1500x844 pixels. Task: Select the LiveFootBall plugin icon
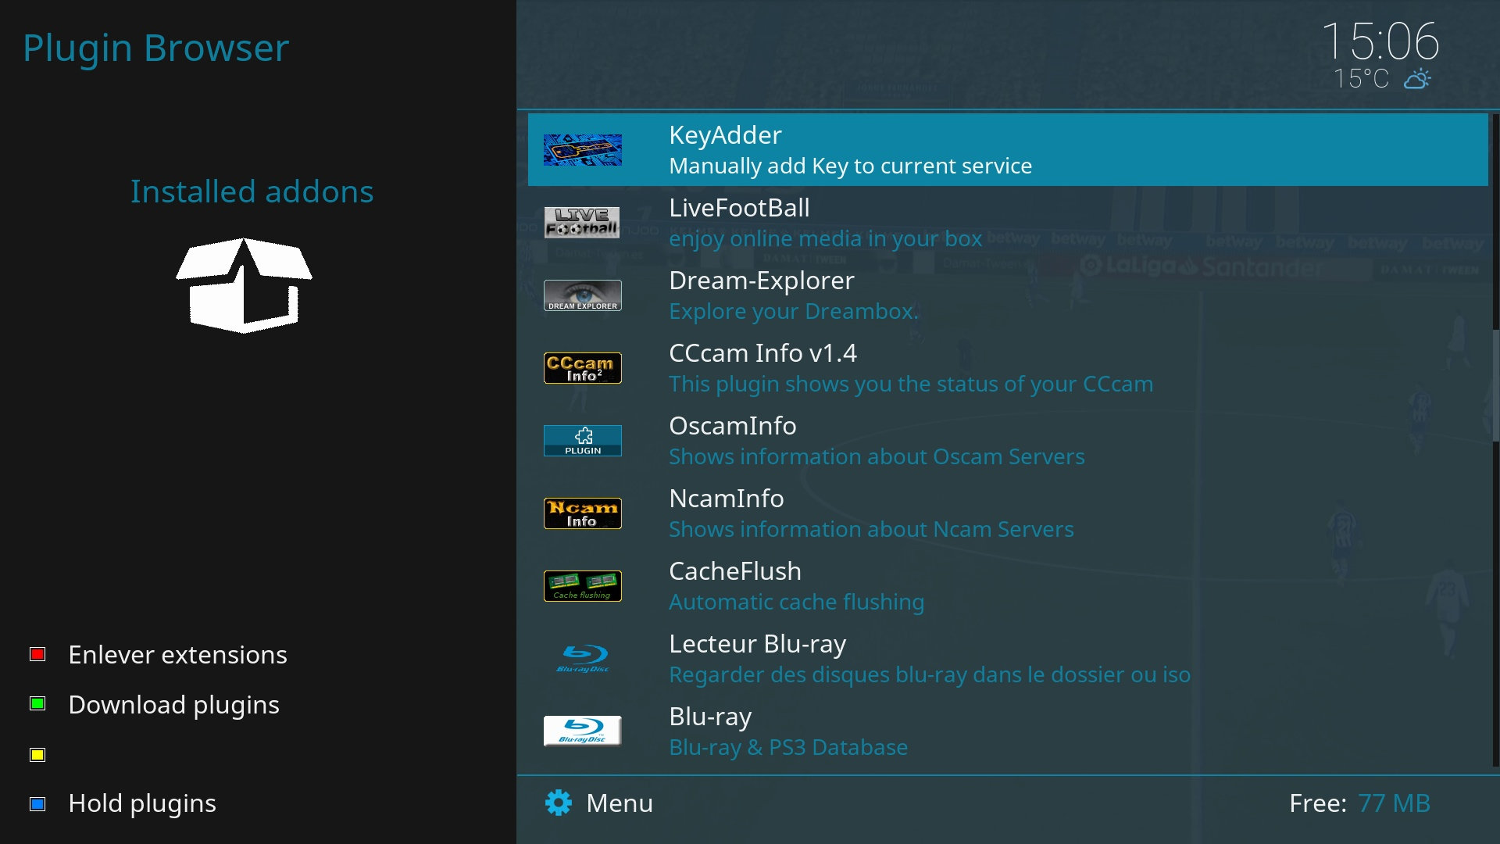click(x=582, y=223)
